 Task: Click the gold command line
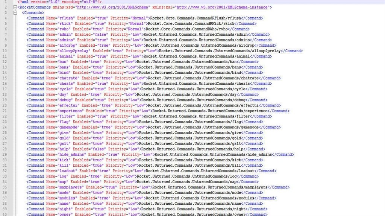click(145, 138)
